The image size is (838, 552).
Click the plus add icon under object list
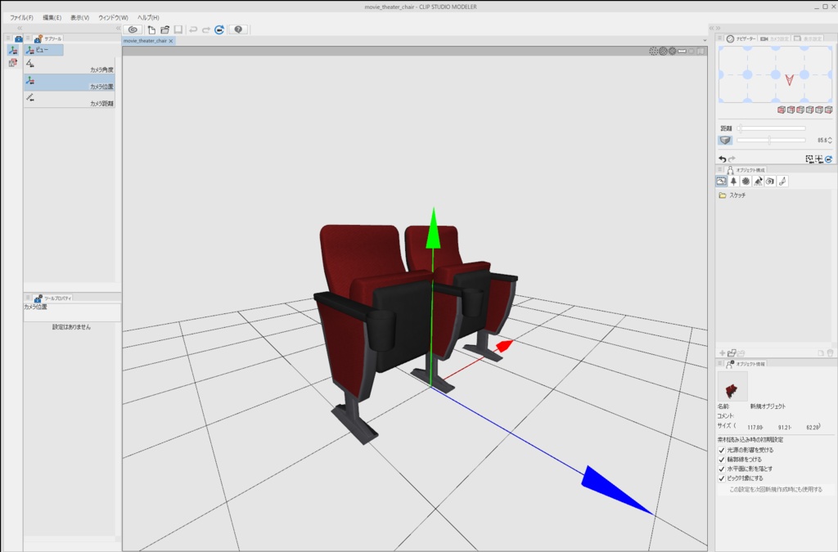pos(723,353)
